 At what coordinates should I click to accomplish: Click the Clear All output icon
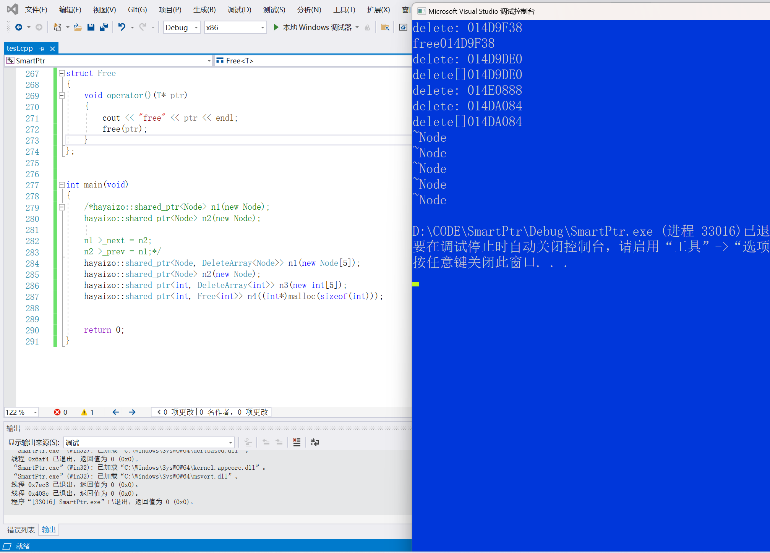coord(297,442)
